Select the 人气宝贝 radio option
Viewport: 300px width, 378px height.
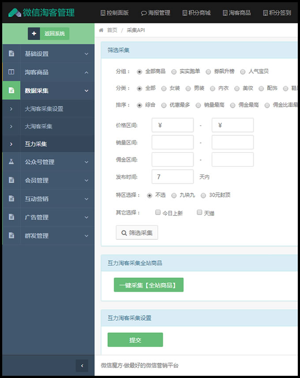(x=243, y=72)
